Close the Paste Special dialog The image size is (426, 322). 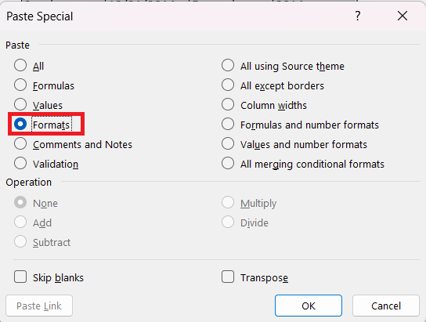click(402, 16)
